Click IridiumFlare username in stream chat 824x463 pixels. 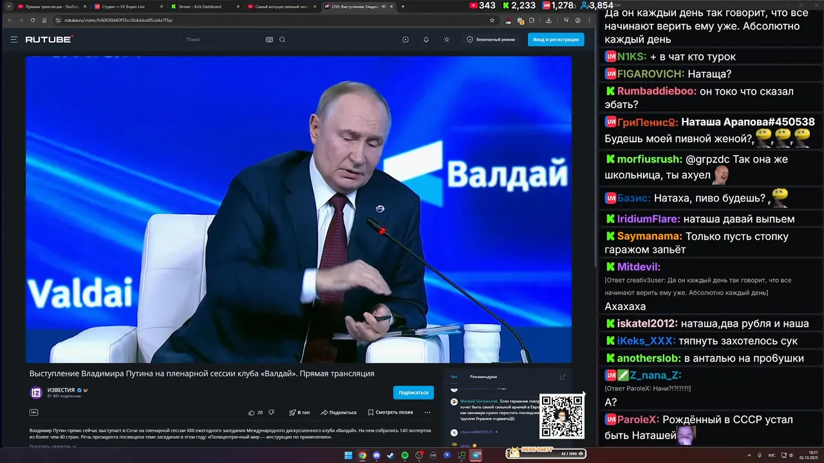648,219
